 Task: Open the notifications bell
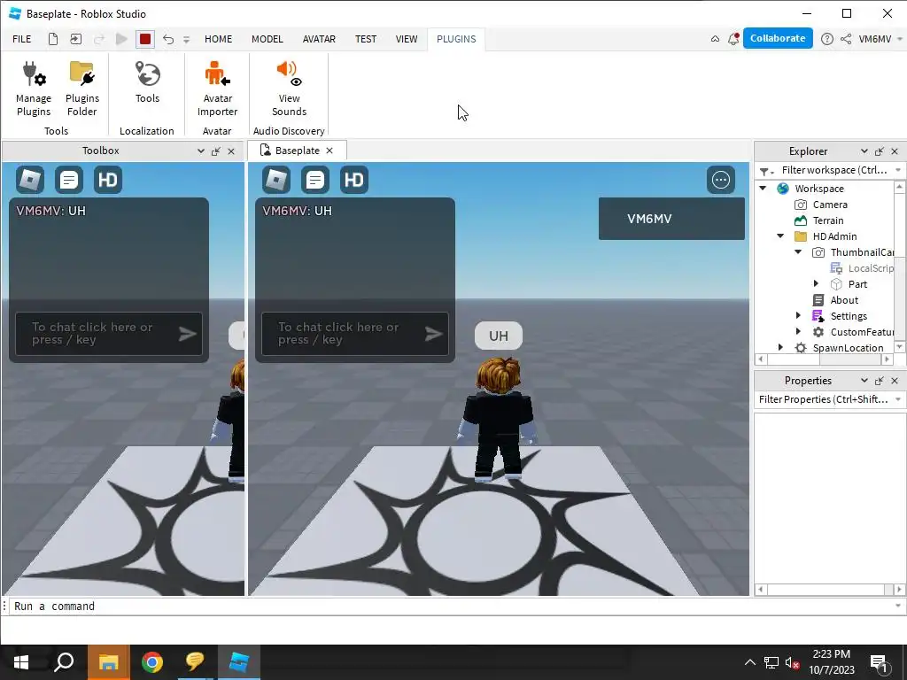coord(733,39)
